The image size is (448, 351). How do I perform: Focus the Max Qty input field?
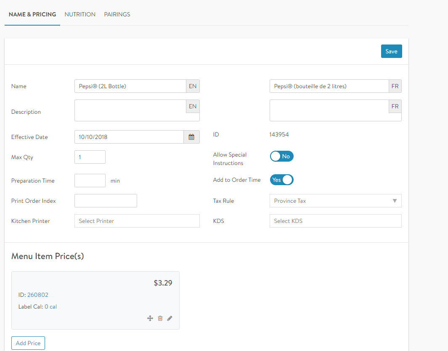point(90,157)
